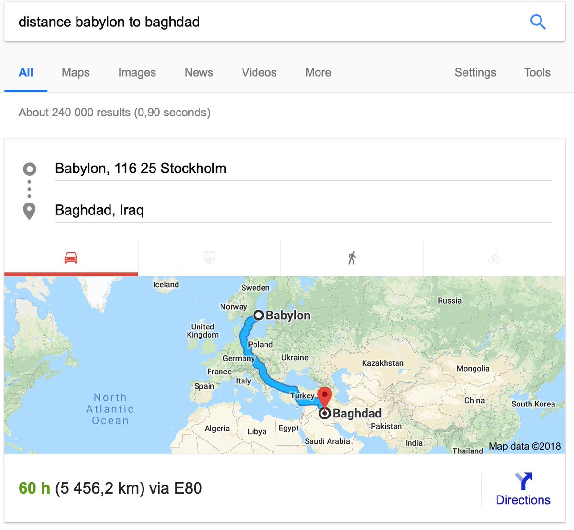Select the driving car mode tab
The image size is (574, 530).
[x=71, y=258]
